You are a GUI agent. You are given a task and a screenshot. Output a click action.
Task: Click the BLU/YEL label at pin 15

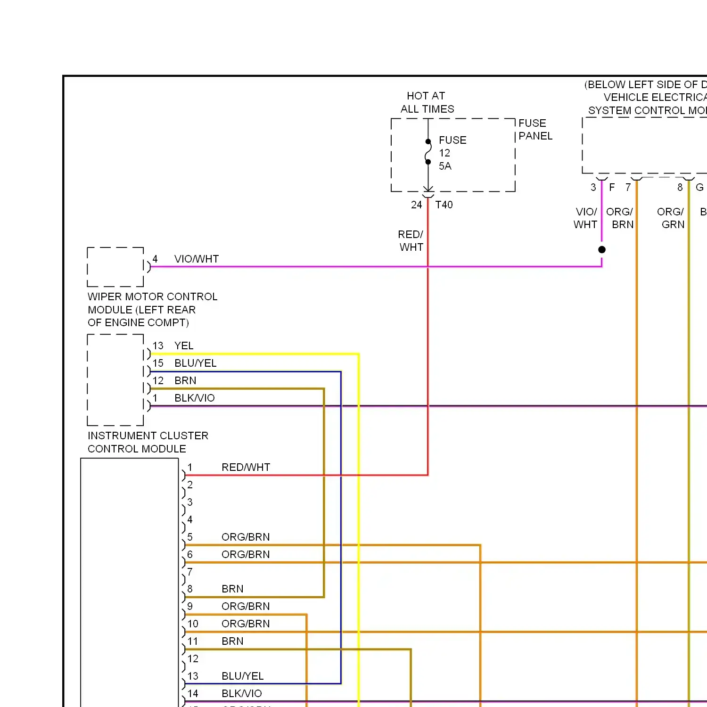pos(196,363)
